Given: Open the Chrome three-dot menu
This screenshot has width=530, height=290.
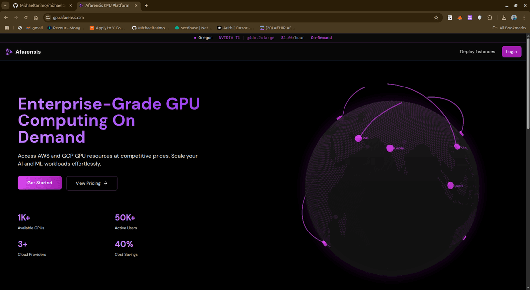Looking at the screenshot, I should (524, 17).
